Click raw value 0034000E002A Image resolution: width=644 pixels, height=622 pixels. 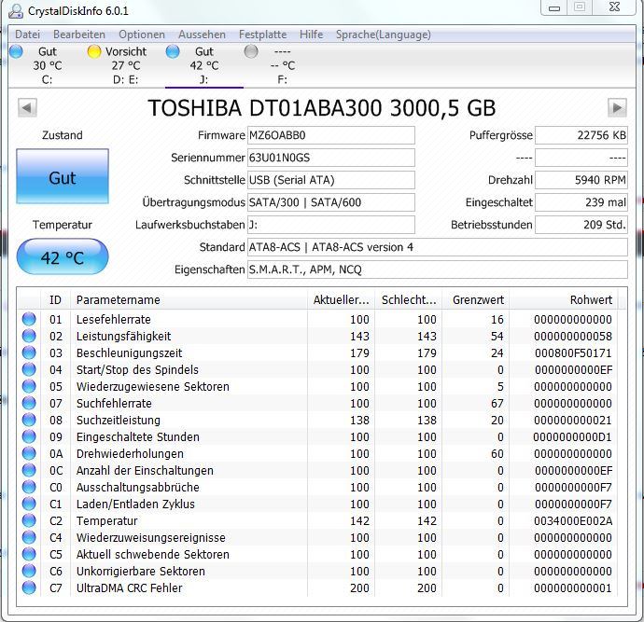[573, 520]
